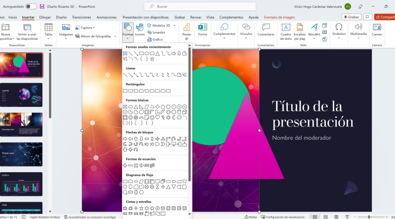Click Accesibilidad: es necesario investigar
The height and width of the screenshot is (219, 395).
click(90, 217)
